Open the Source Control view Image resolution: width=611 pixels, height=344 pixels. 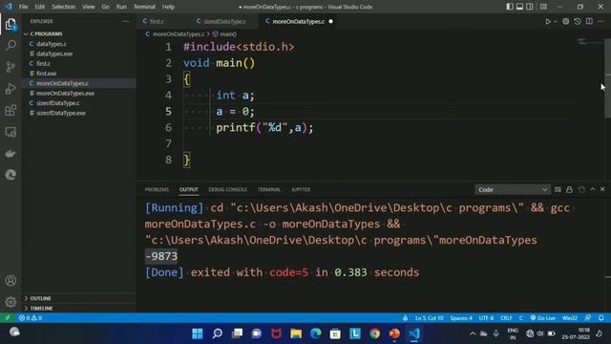(x=11, y=67)
